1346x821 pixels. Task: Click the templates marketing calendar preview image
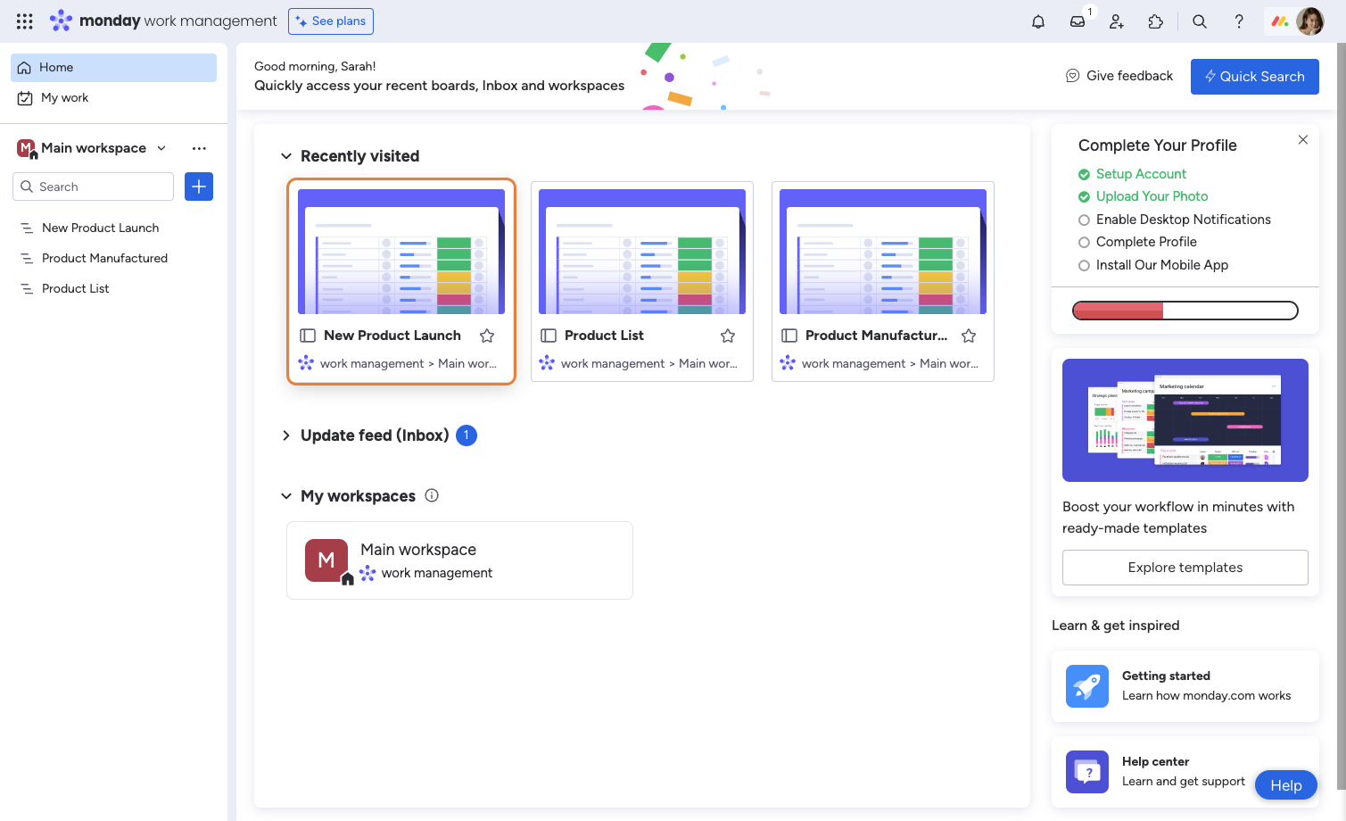[x=1185, y=420]
